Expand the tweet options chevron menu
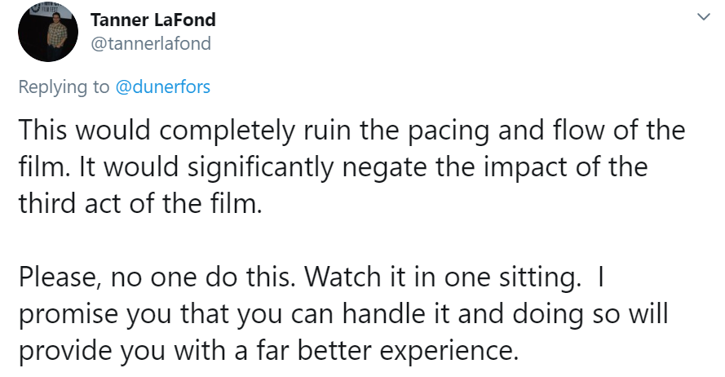The image size is (725, 377). point(703,17)
